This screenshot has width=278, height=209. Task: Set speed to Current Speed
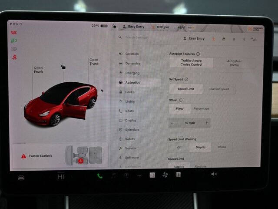point(219,89)
